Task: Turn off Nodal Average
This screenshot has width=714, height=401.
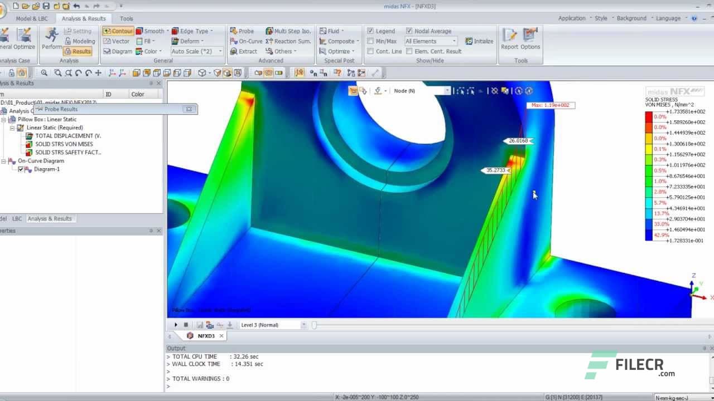Action: pyautogui.click(x=409, y=31)
